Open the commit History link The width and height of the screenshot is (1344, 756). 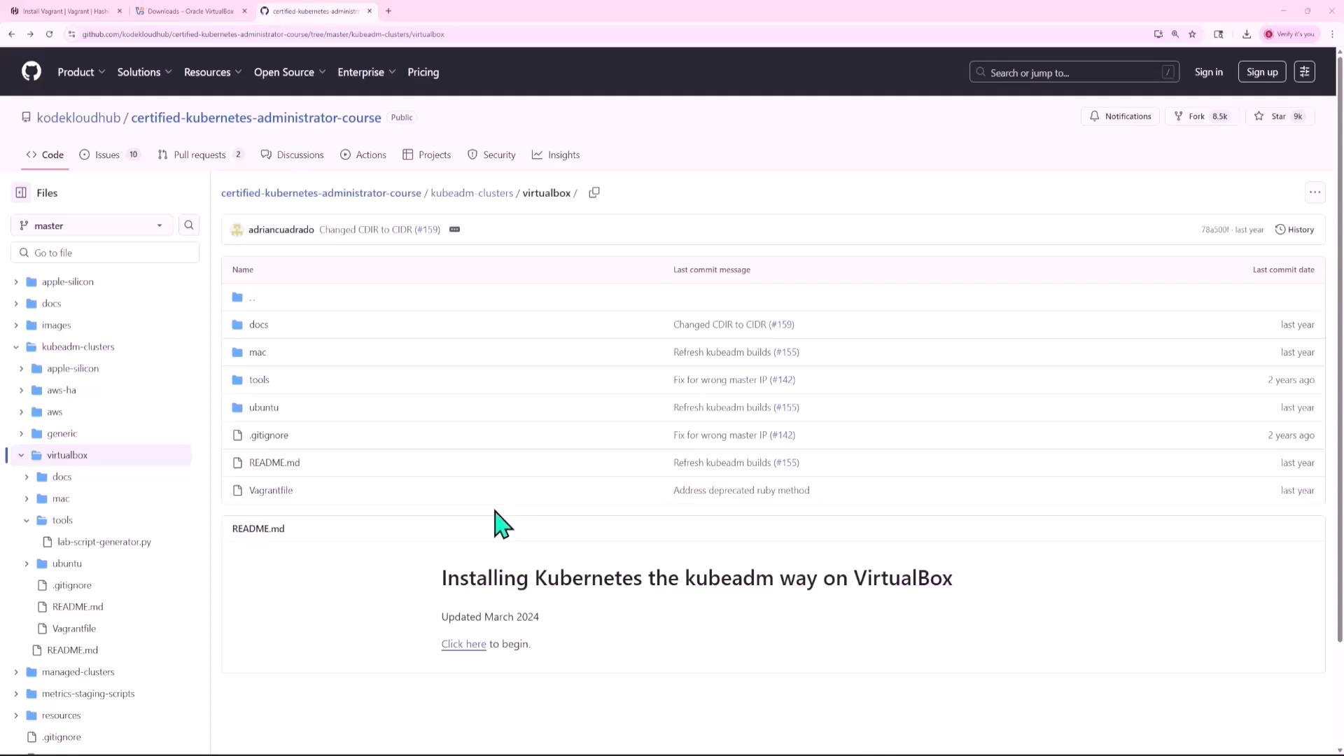coord(1294,230)
